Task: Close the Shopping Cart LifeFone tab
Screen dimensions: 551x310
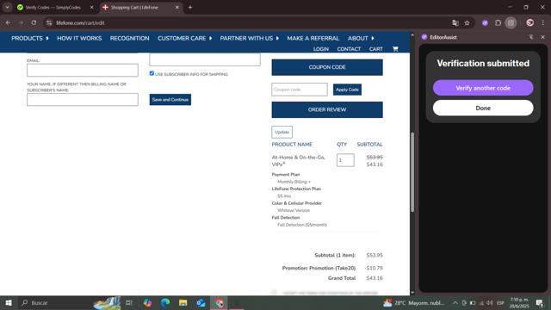Action: coord(177,7)
